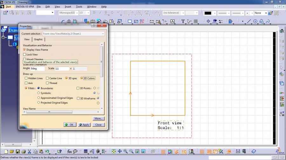The width and height of the screenshot is (286, 160).
Task: Switch to the Graphic tab
Action: pyautogui.click(x=38, y=39)
